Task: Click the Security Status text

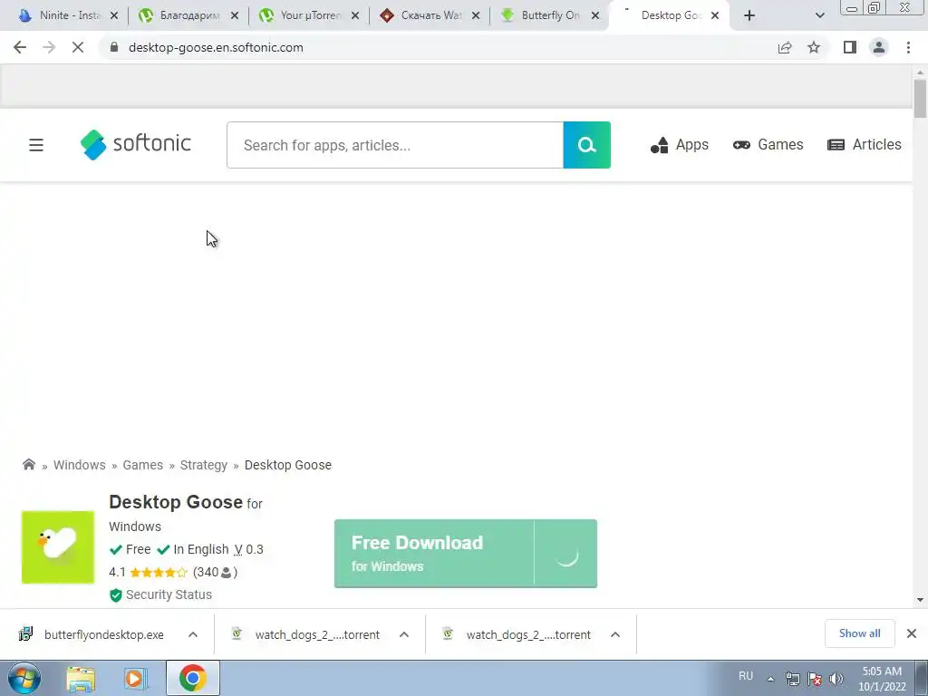Action: [169, 594]
